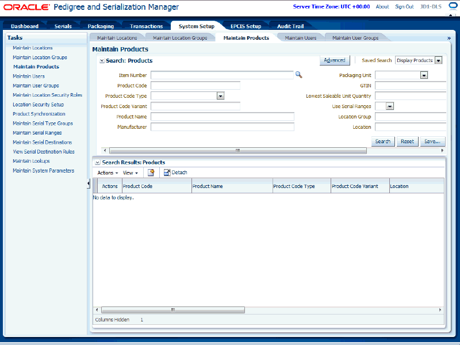Click the Location Group input field
The height and width of the screenshot is (345, 460).
[x=411, y=117]
